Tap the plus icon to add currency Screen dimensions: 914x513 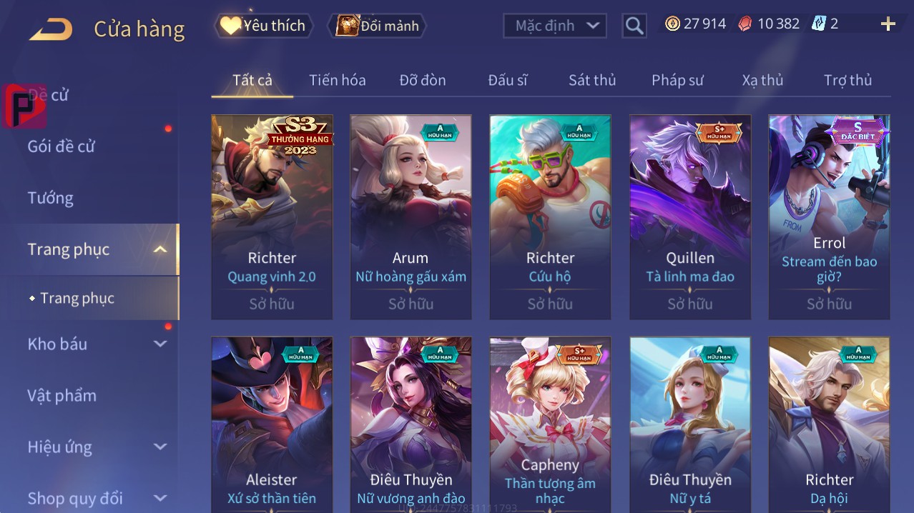[x=888, y=24]
